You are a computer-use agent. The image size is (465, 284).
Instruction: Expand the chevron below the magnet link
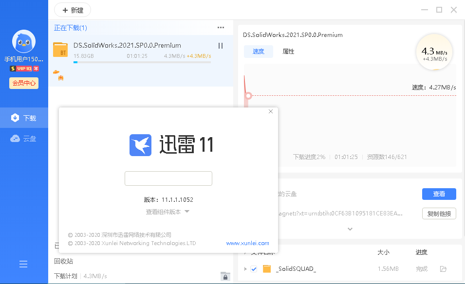[x=350, y=229]
